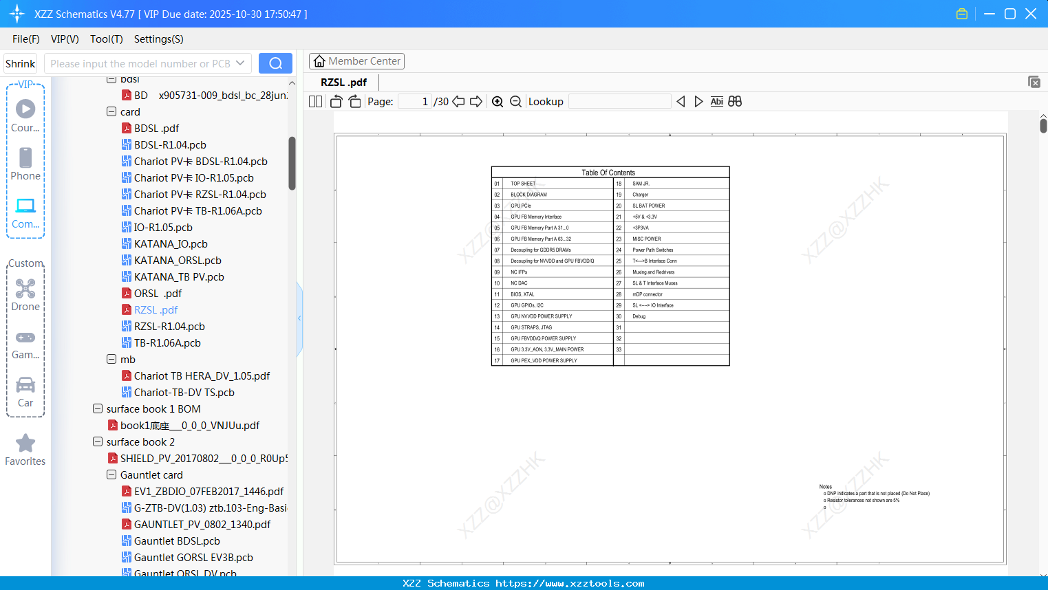Find next lookup match
This screenshot has width=1048, height=590.
click(x=698, y=102)
